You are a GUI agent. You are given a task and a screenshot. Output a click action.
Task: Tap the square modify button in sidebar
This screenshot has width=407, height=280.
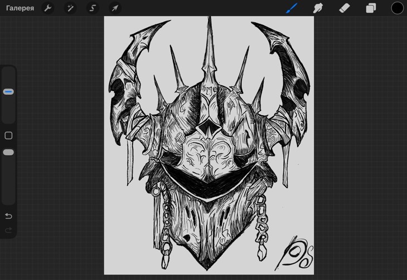click(8, 135)
